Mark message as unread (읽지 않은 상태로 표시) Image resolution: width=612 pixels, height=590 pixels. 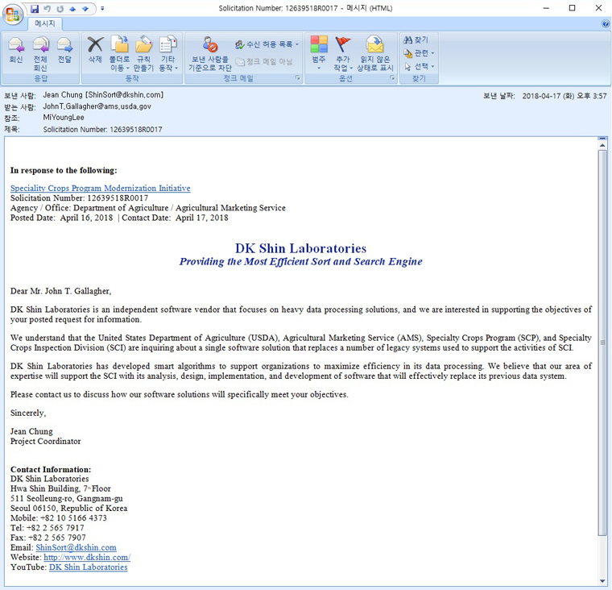point(374,53)
